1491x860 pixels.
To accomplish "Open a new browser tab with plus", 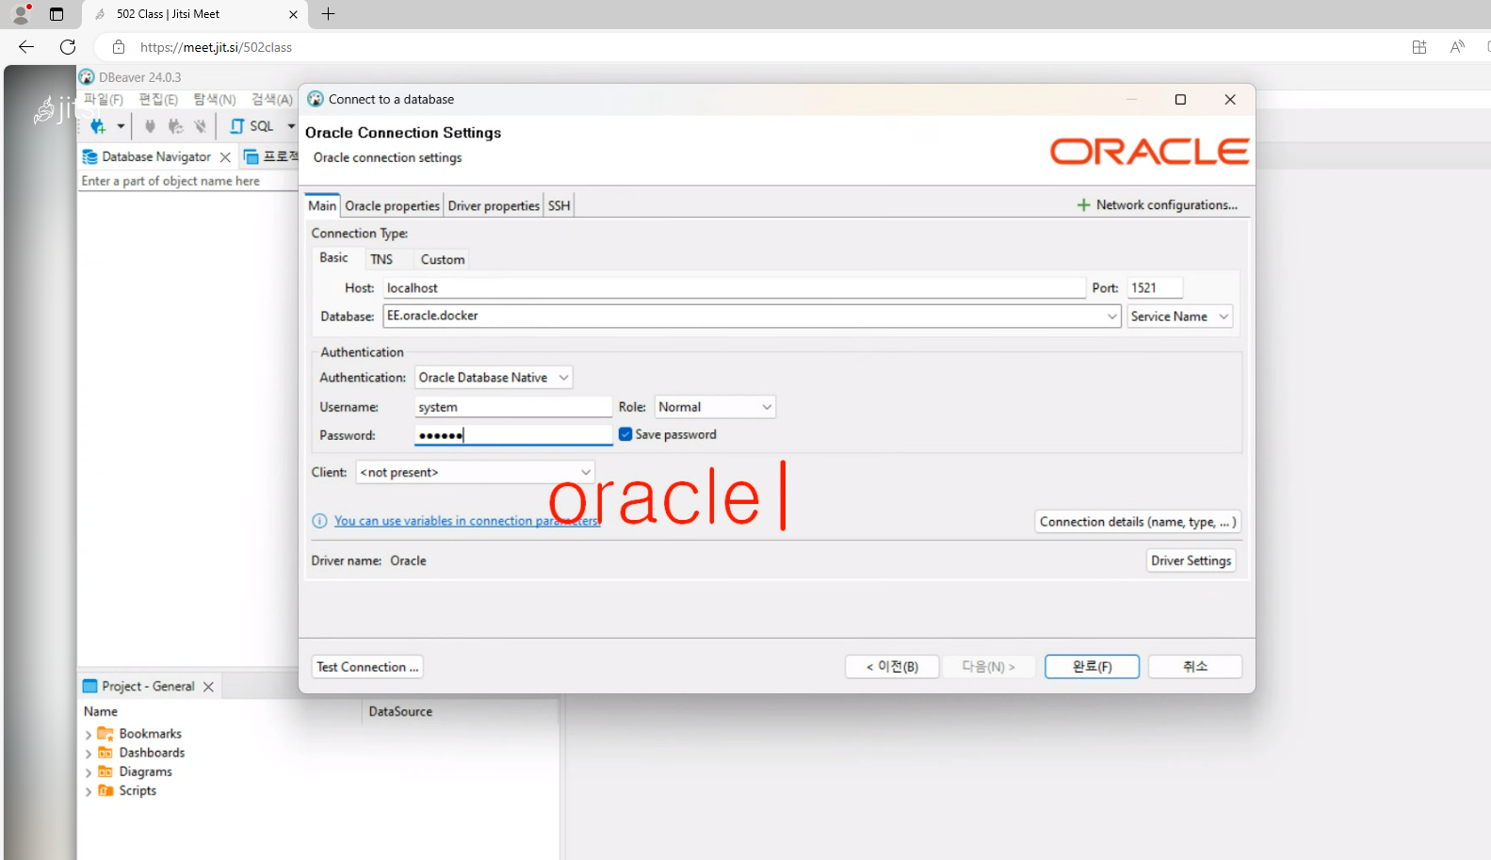I will click(x=328, y=14).
